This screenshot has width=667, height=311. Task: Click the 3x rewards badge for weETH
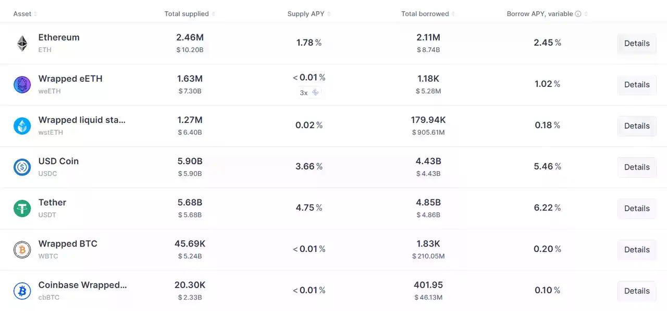coord(310,93)
